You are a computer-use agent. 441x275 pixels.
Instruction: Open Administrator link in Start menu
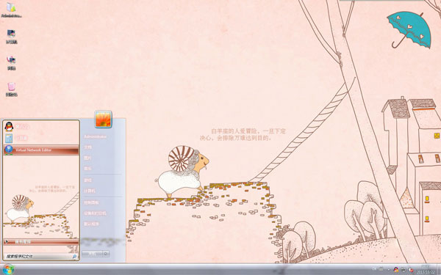(95, 136)
